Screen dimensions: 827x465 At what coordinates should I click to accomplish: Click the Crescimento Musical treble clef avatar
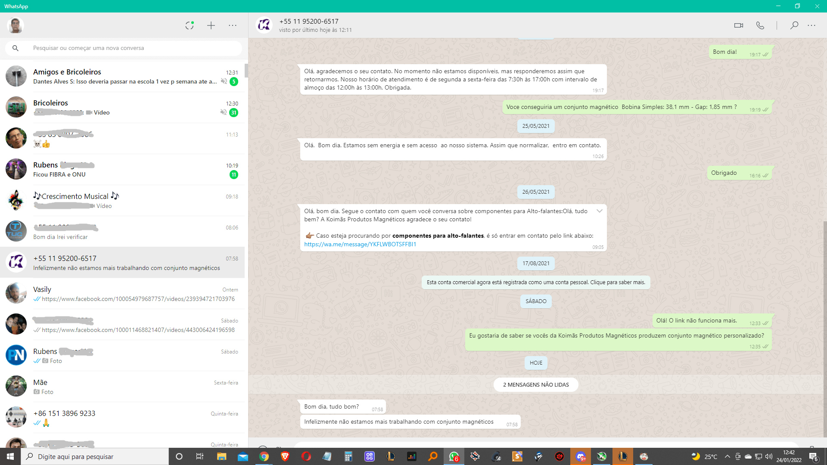[x=16, y=200]
